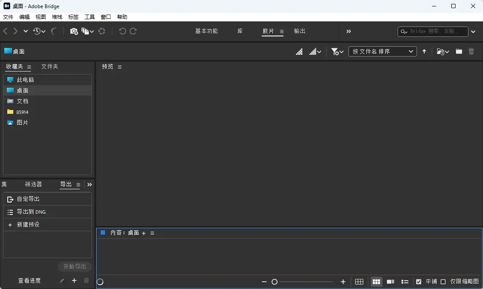The image size is (483, 289).
Task: Select the 85914 folder
Action: coord(48,112)
